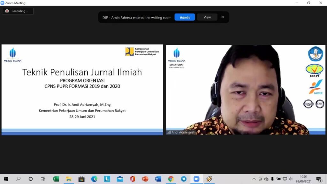The height and width of the screenshot is (184, 327).
Task: Minimize the Zoom Meeting window
Action: tap(297, 3)
